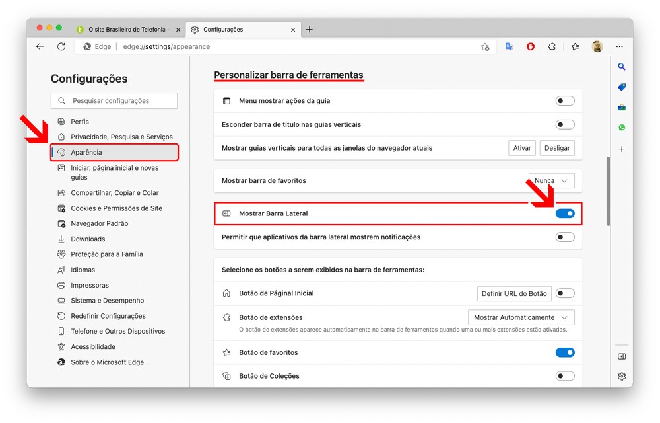The width and height of the screenshot is (660, 423).
Task: Open the Mostrar barra de favoritos dropdown
Action: click(x=551, y=180)
